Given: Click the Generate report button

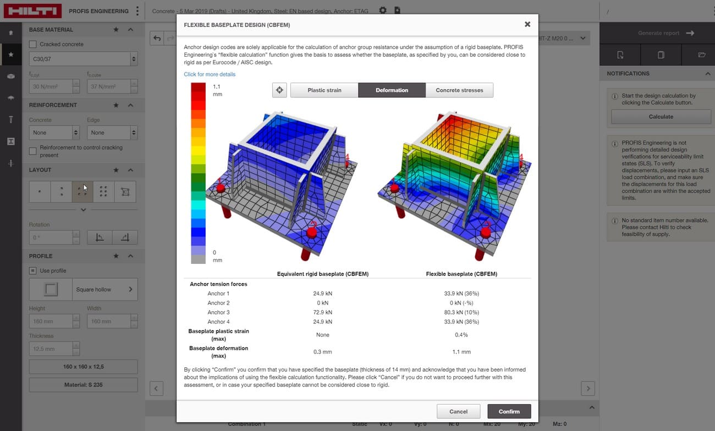Looking at the screenshot, I should pyautogui.click(x=658, y=33).
